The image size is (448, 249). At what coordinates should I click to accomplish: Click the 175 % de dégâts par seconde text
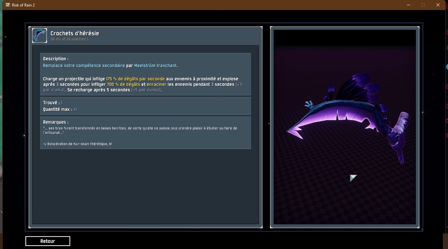135,79
